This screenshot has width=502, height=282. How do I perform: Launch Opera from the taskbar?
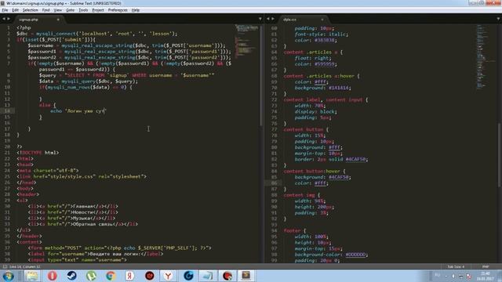pyautogui.click(x=53, y=276)
